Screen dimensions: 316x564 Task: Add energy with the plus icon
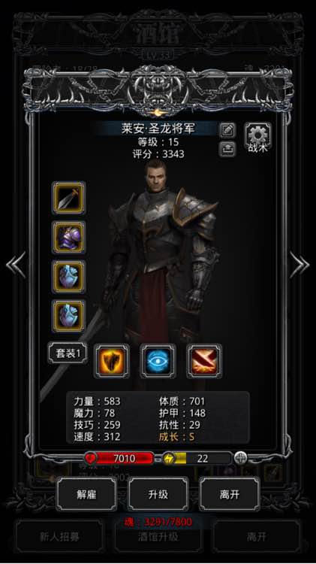(x=241, y=458)
